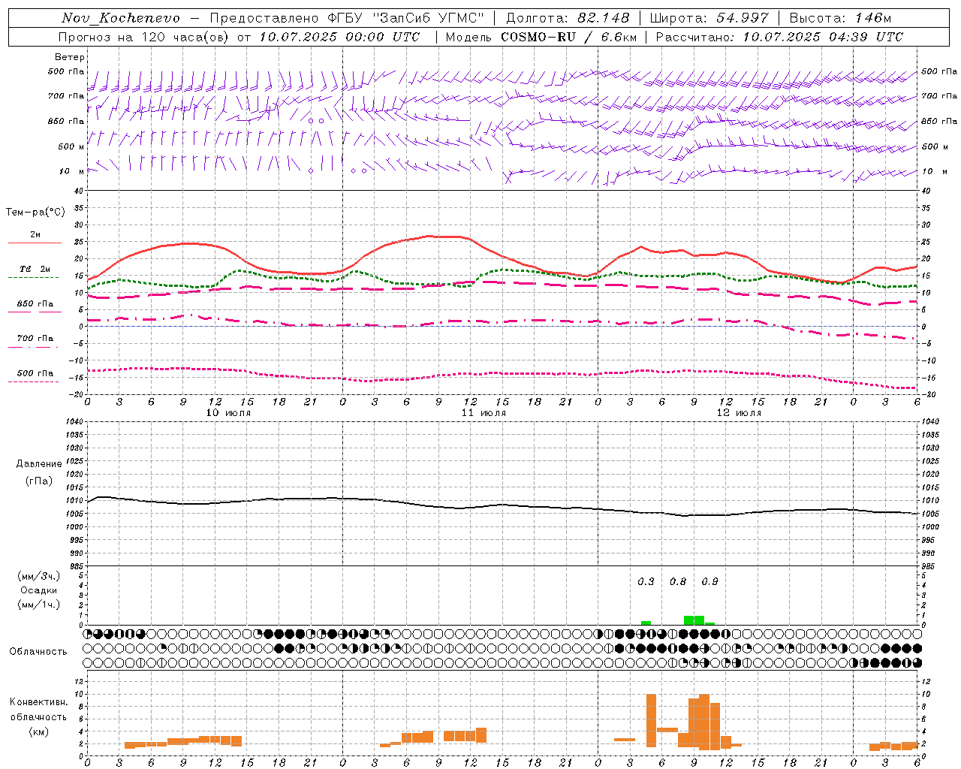Screen dimensions: 961x769
Task: Click the precipitation amount 0.3
Action: 646,582
